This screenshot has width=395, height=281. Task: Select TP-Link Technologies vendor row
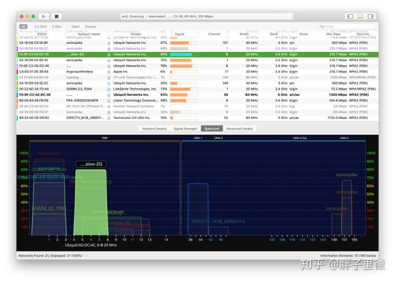point(198,77)
